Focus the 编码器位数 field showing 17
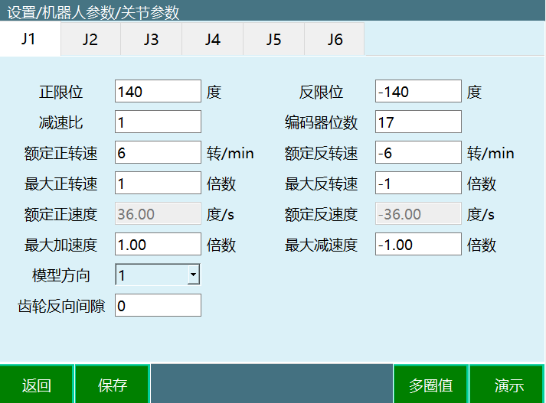 pos(418,122)
